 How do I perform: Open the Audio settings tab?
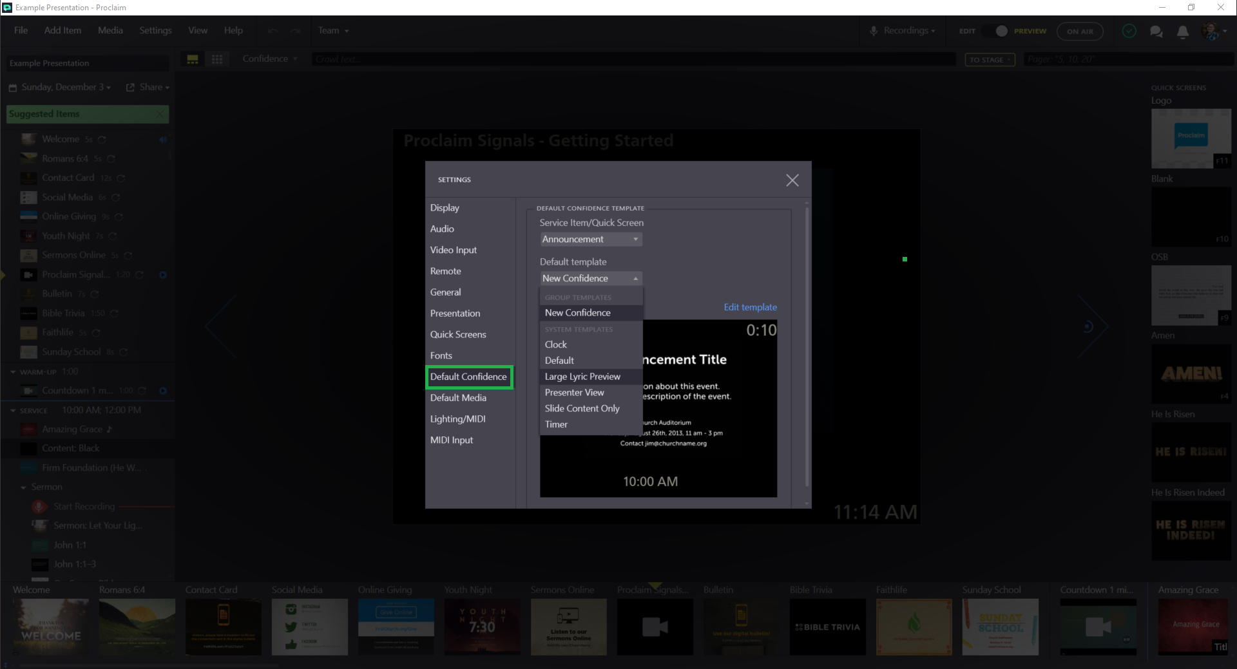pyautogui.click(x=442, y=229)
